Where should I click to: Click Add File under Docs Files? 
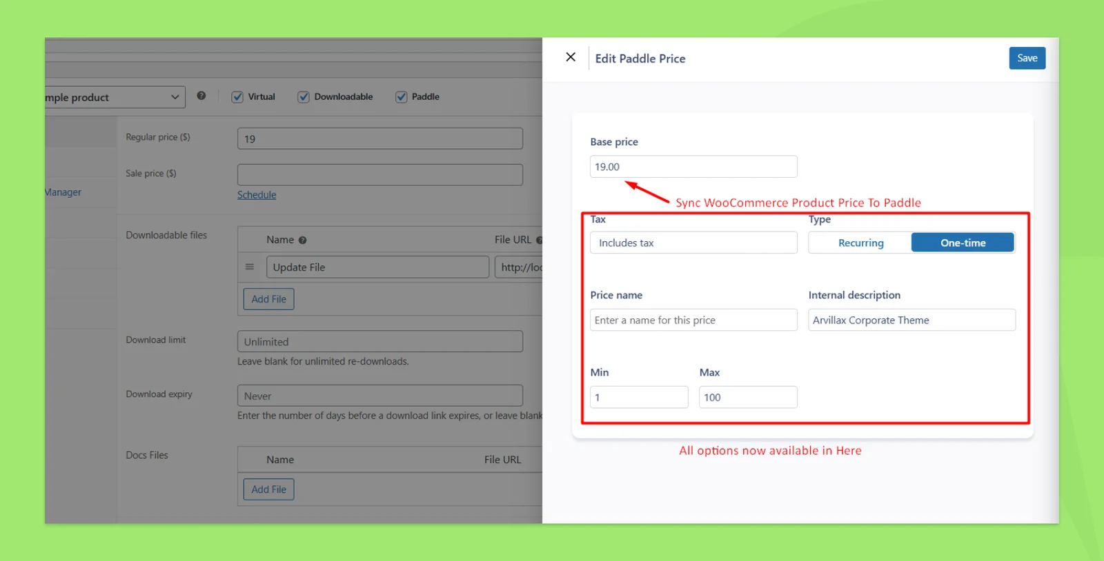click(x=268, y=489)
